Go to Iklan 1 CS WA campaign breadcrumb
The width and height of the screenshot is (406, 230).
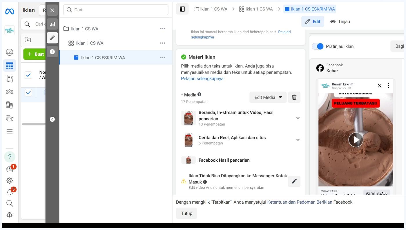pyautogui.click(x=211, y=9)
